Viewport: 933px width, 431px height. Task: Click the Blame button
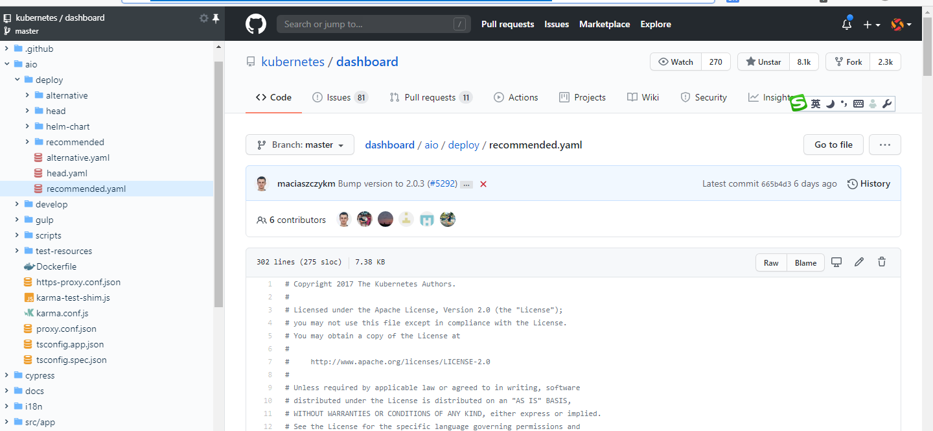pyautogui.click(x=805, y=262)
